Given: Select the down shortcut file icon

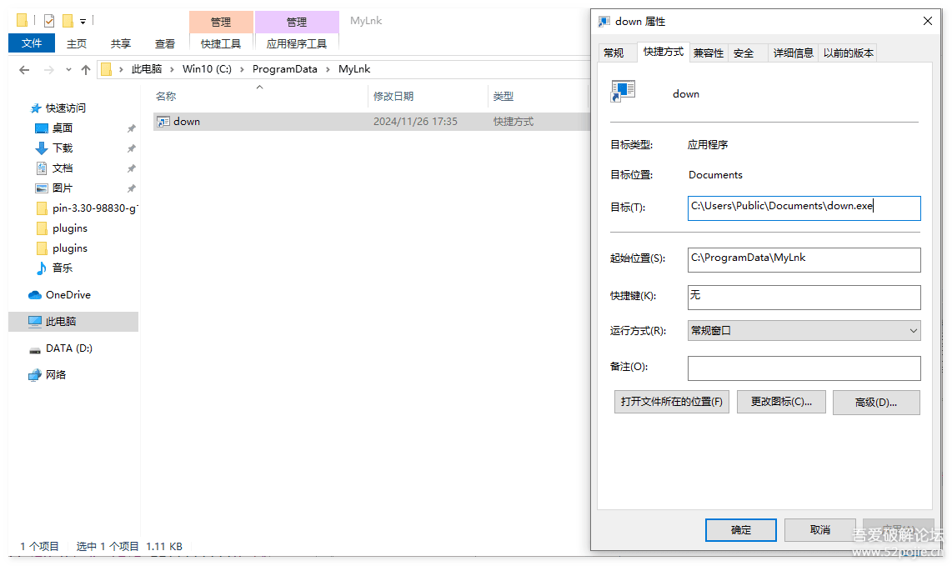Looking at the screenshot, I should [x=163, y=122].
